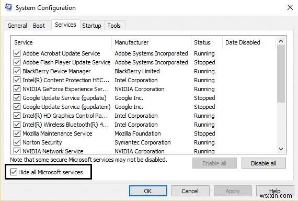Toggle Hide all Microsoft services checkbox
The image size is (298, 201).
14,172
